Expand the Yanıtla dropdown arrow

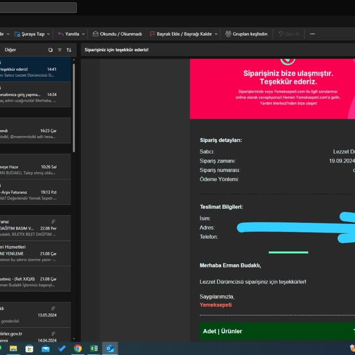(x=83, y=34)
